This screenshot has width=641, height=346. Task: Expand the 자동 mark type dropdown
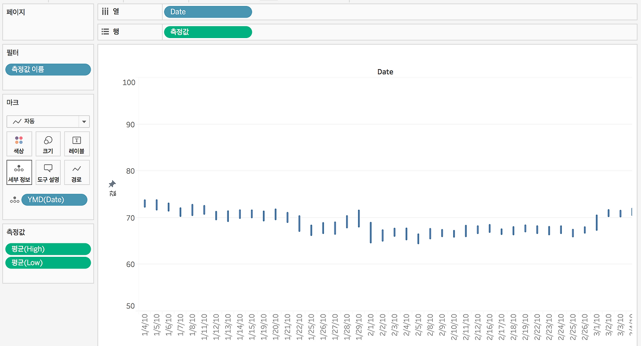(84, 121)
